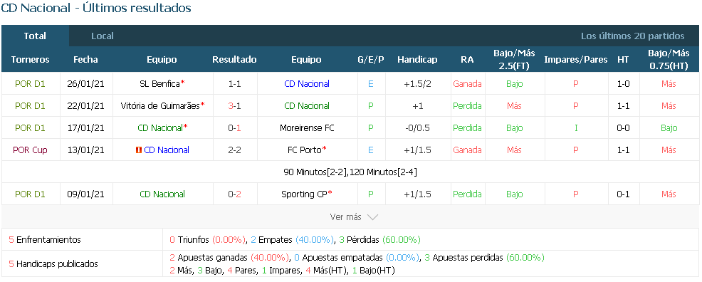This screenshot has width=702, height=282.
Task: Click red card icon beside CD Nacional
Action: [x=138, y=150]
